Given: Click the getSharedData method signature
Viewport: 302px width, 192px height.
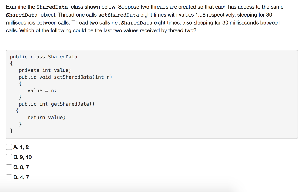Looking at the screenshot, I should pos(57,104).
